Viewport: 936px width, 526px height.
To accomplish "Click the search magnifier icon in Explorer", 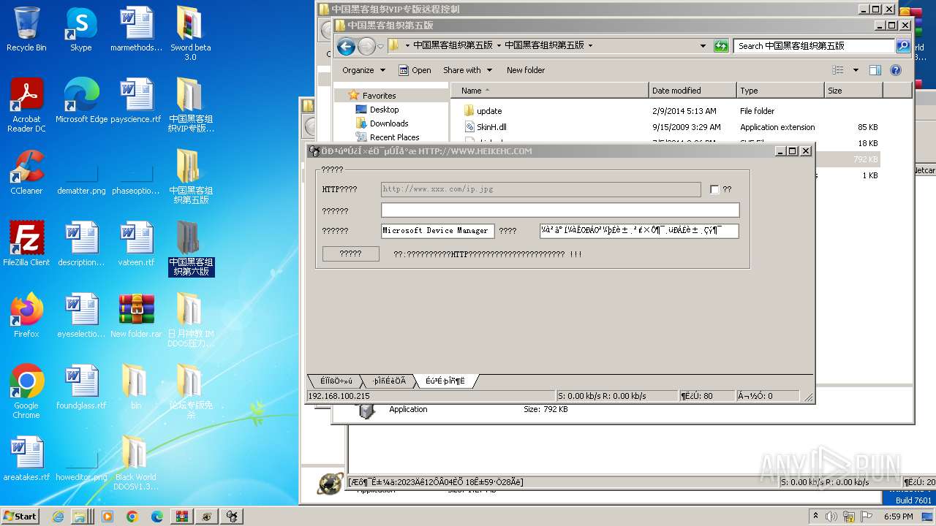I will 903,45.
